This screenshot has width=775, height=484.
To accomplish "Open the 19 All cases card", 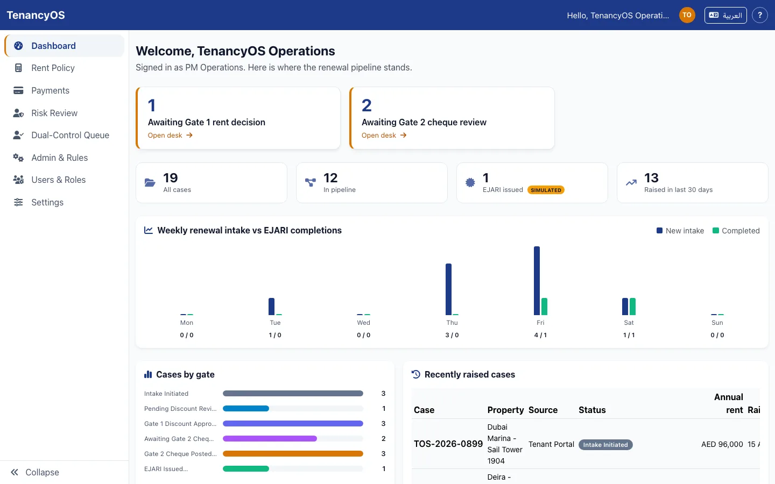I will point(212,183).
